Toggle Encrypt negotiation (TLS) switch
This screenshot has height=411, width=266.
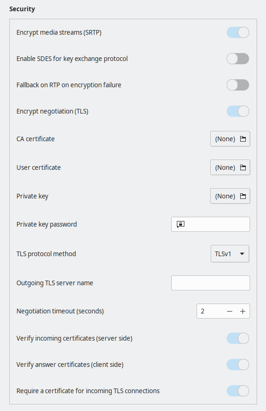point(238,111)
